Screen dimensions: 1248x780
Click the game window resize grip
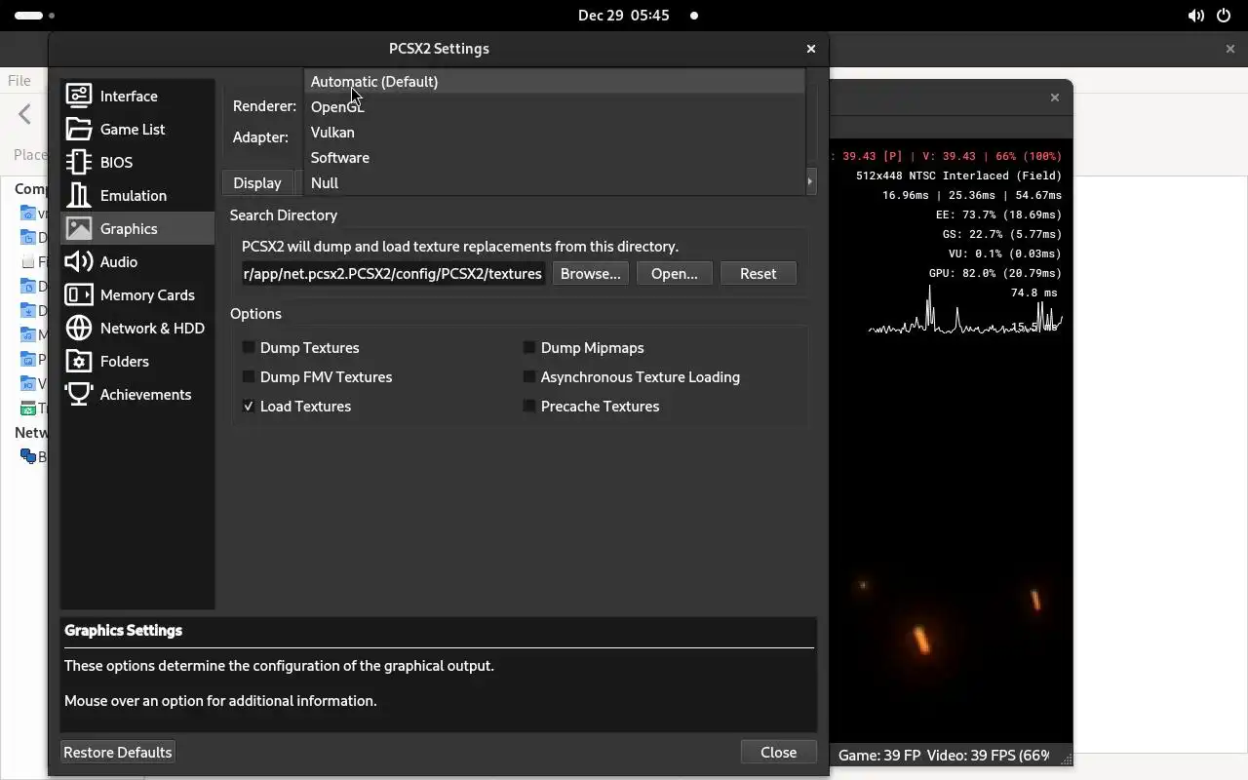coord(1065,758)
